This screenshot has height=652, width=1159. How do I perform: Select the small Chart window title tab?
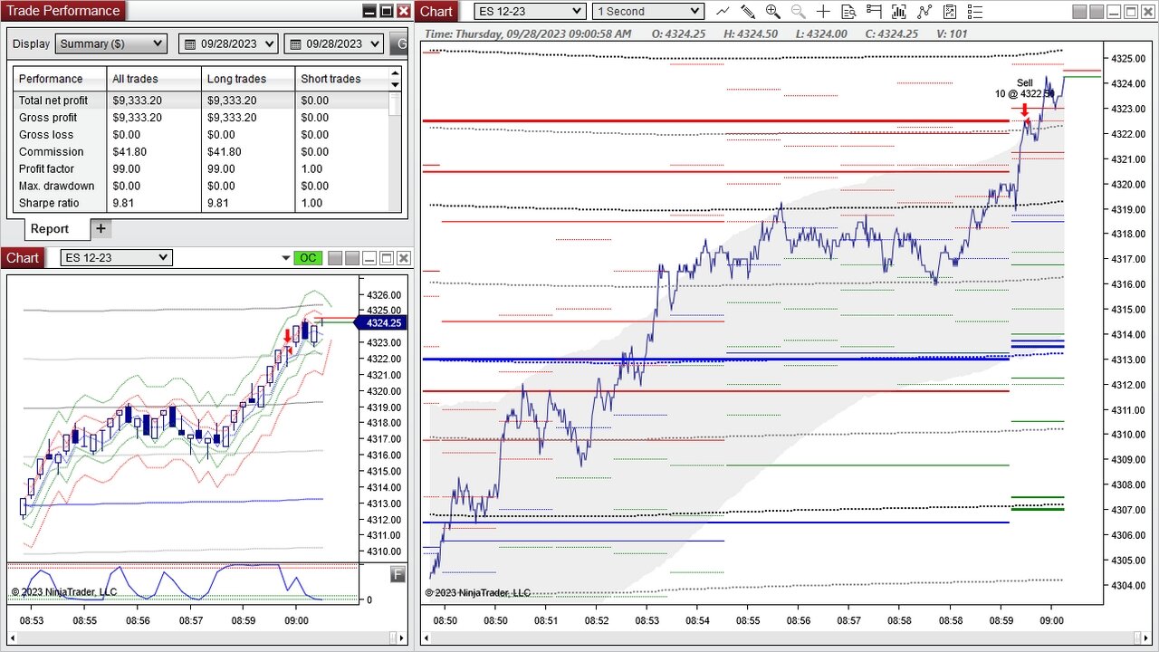(x=23, y=258)
